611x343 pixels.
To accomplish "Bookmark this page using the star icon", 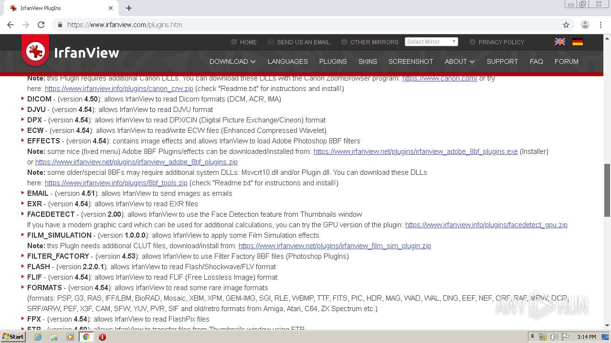I will 566,25.
